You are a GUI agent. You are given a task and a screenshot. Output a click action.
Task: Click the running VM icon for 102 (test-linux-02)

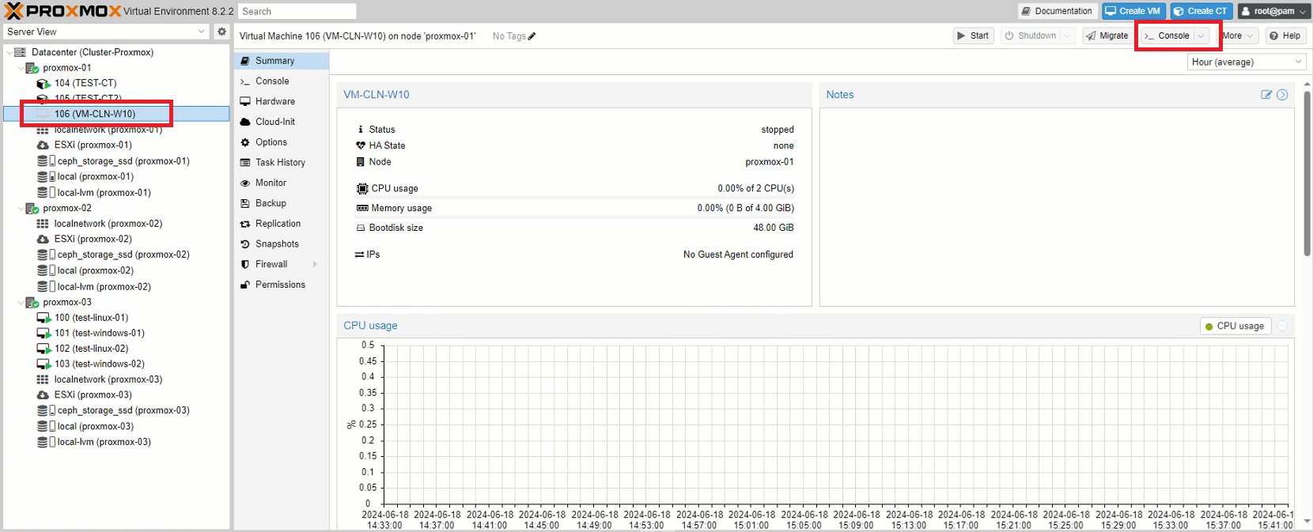44,349
